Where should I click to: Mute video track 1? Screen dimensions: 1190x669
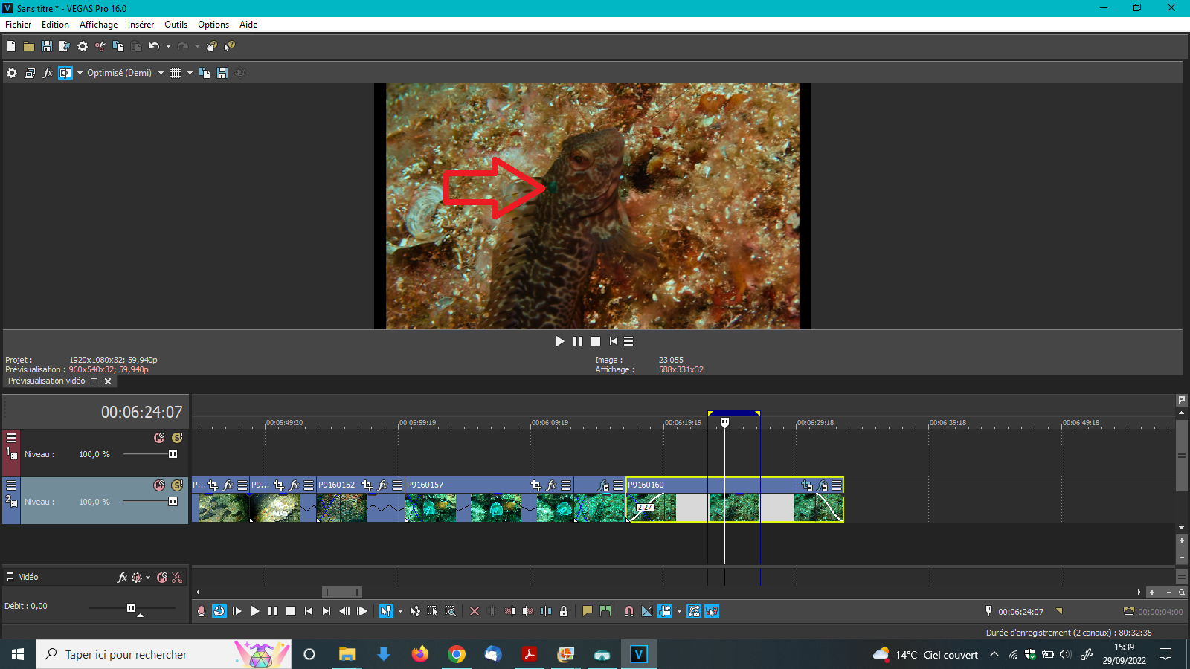[159, 438]
